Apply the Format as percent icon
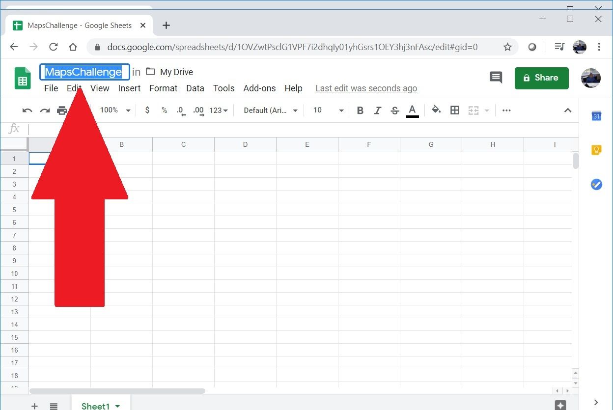Screen dimensions: 613x410 [x=164, y=110]
